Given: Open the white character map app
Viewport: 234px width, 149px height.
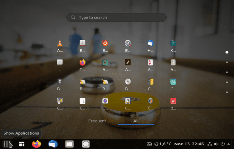Looking at the screenshot, I should 83,101.
